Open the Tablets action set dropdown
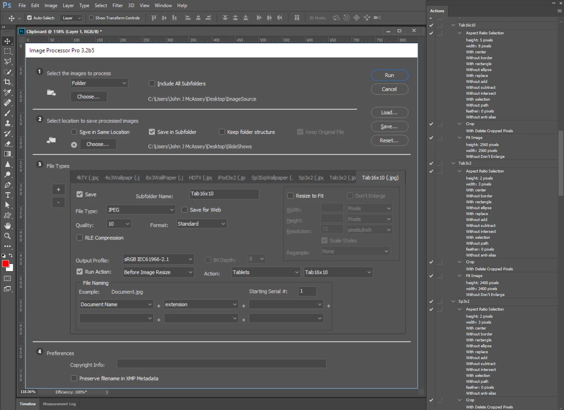Viewport: 564px width, 410px height. tap(266, 272)
